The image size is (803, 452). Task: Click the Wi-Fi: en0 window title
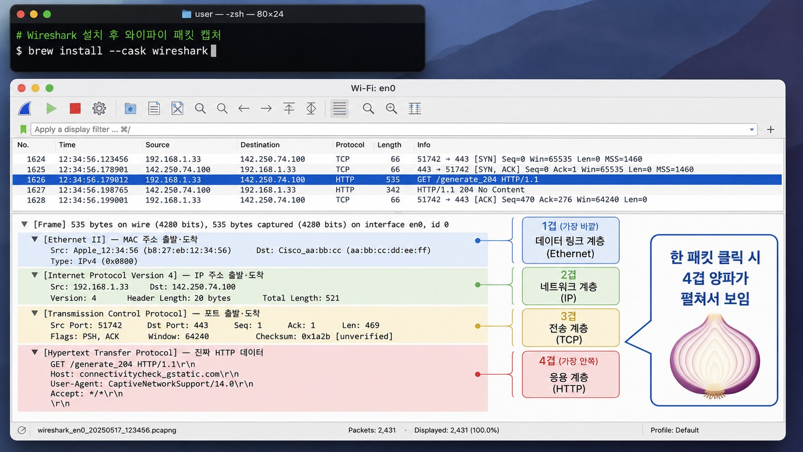coord(373,88)
